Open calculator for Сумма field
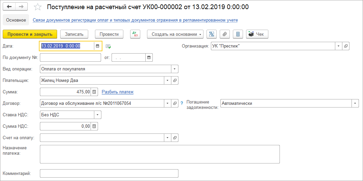363x181 pixels. (x=95, y=92)
